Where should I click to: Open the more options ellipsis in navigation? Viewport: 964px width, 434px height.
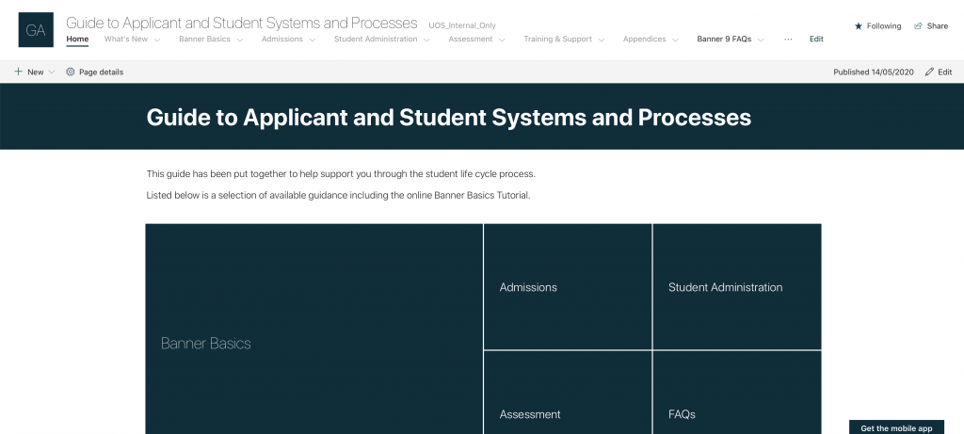(x=788, y=40)
